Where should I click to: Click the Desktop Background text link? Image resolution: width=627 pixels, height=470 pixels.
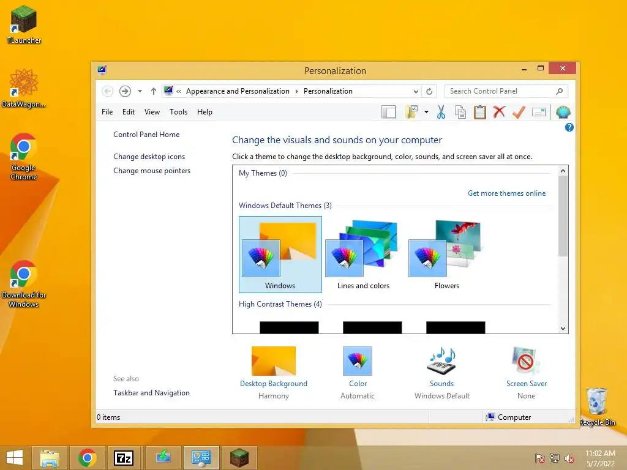(x=274, y=384)
